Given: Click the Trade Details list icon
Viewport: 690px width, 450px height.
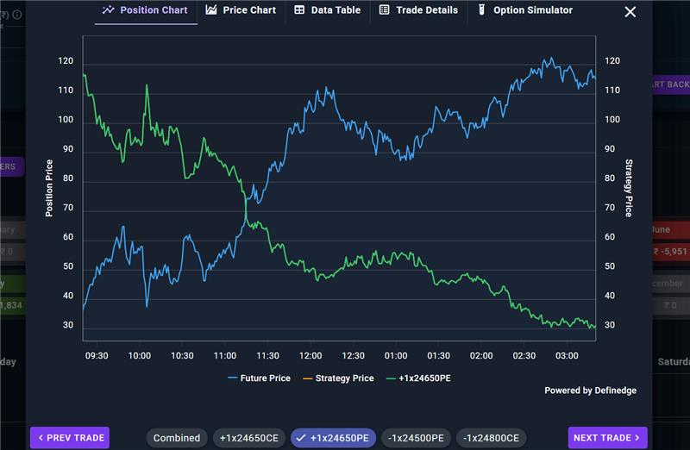Looking at the screenshot, I should pos(384,9).
